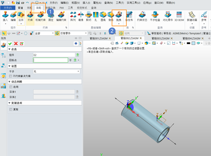Collapse the 设置 section
This screenshot has width=211, height=156.
point(9,66)
